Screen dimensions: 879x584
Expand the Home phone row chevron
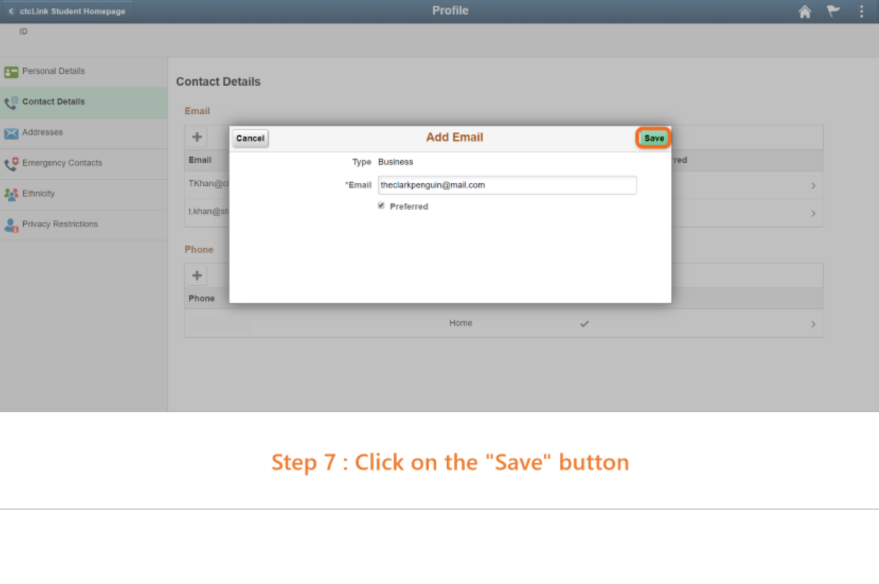(x=813, y=324)
